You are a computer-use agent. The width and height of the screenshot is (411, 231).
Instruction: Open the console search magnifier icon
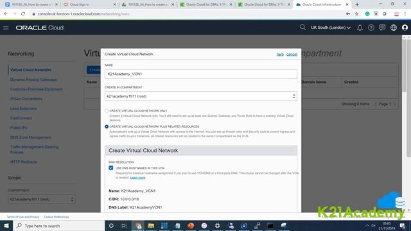pyautogui.click(x=302, y=27)
